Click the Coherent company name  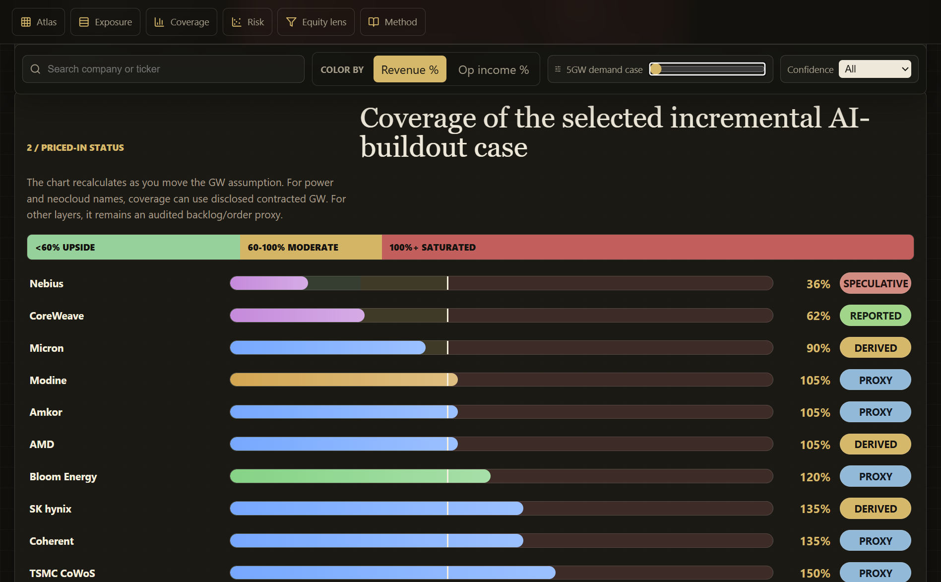[52, 541]
